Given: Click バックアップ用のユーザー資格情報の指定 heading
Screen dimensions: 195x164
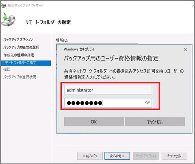Looking at the screenshot, I should tap(111, 58).
